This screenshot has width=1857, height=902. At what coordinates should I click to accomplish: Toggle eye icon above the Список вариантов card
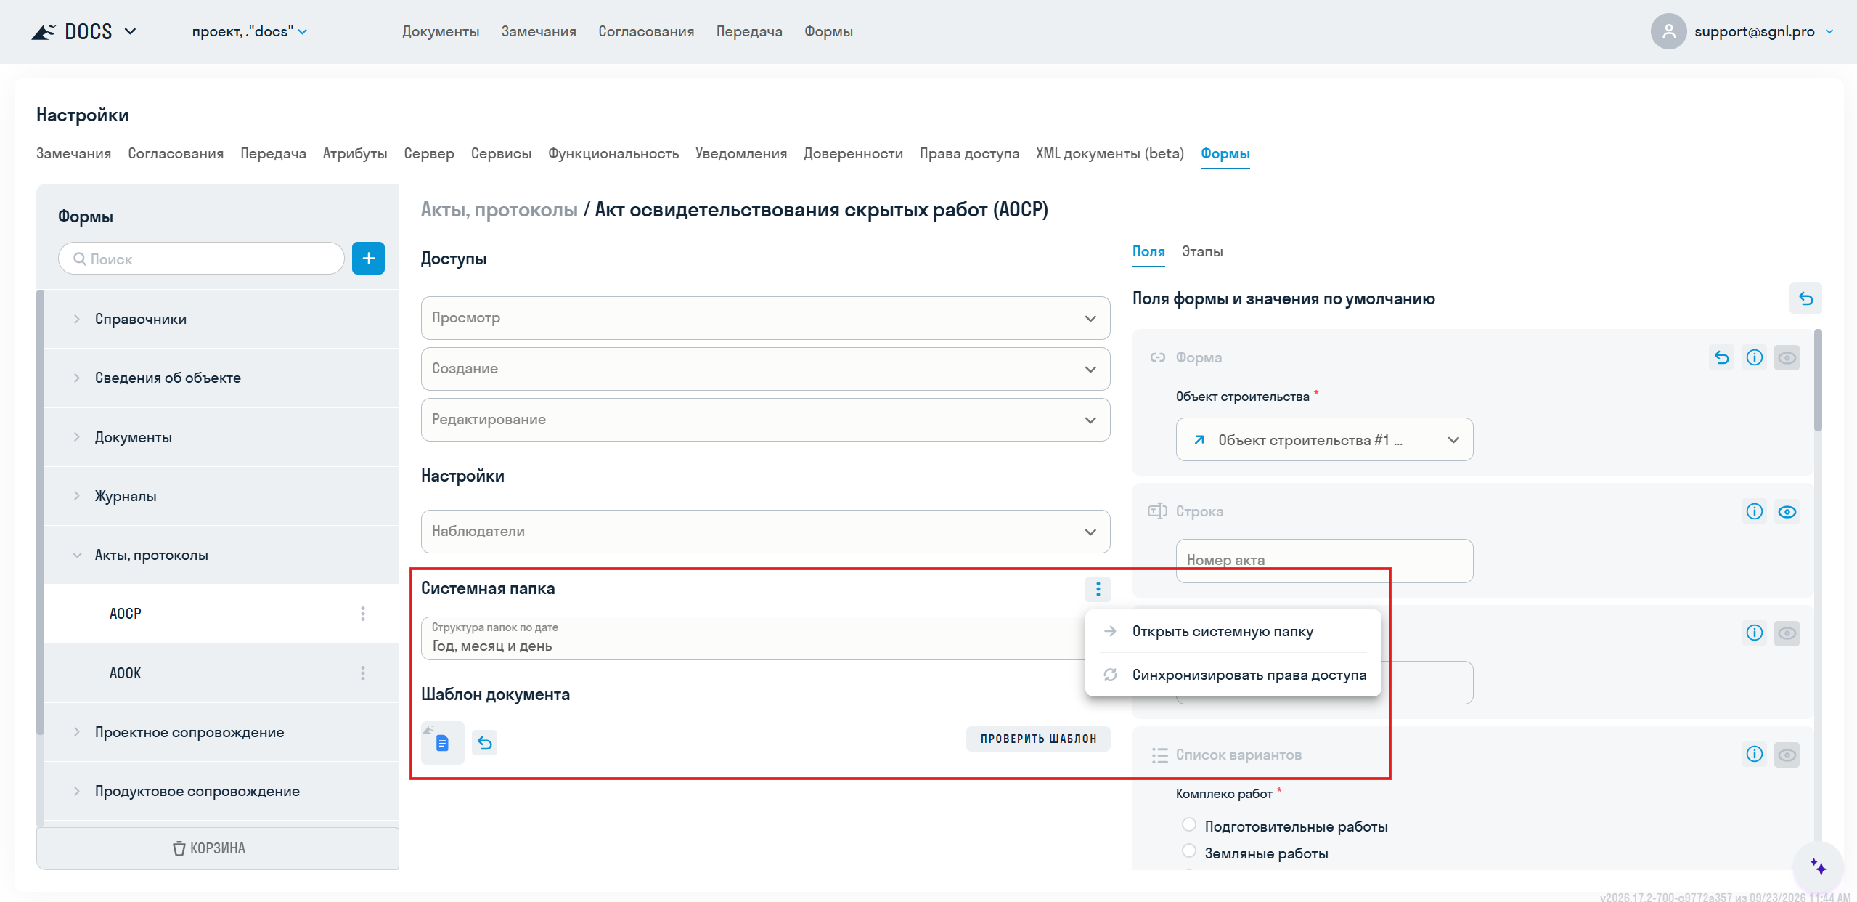[x=1787, y=633]
